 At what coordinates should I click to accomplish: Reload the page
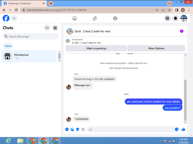point(16,10)
